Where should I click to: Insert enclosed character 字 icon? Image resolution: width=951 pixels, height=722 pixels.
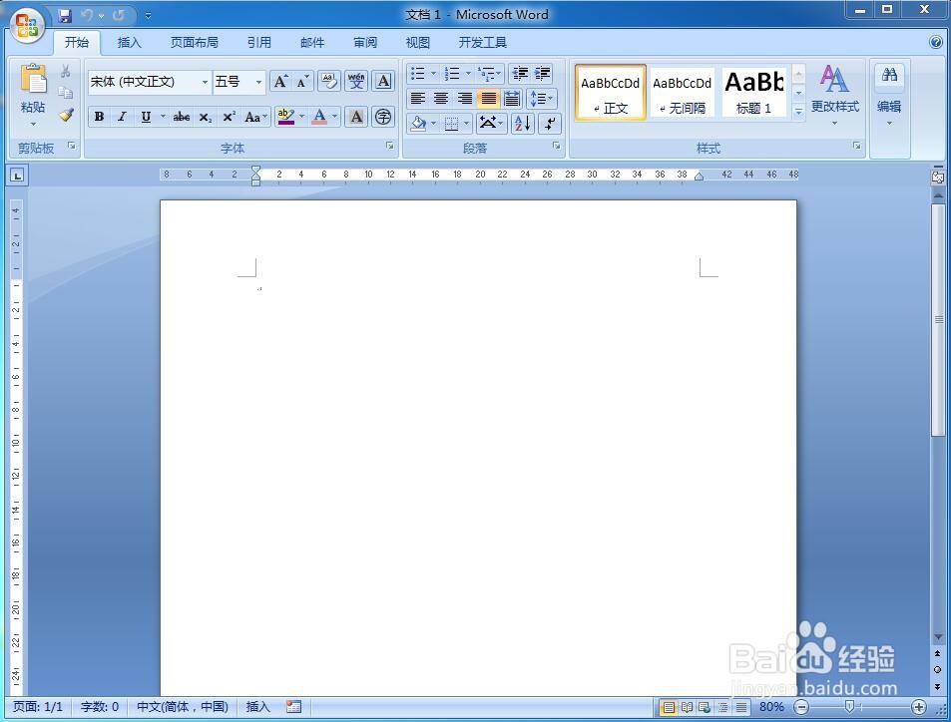383,117
